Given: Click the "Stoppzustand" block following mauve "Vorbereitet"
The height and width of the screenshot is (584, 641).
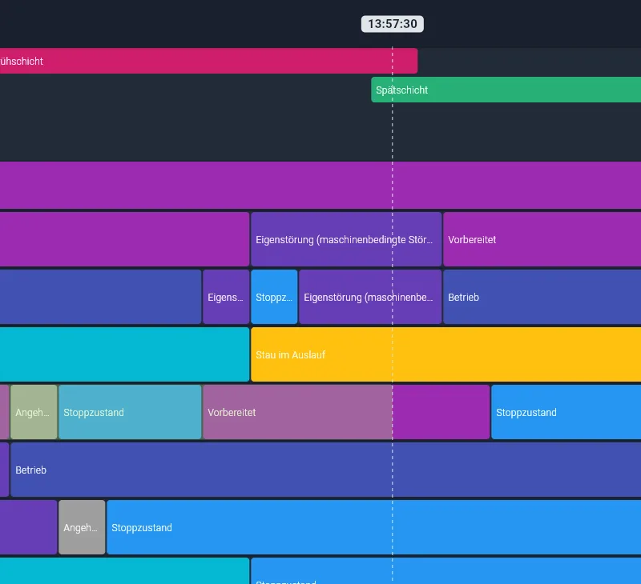Looking at the screenshot, I should tap(566, 412).
